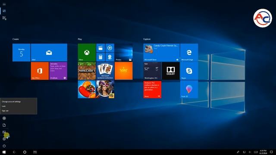This screenshot has width=276, height=155.
Task: Launch the Minecraft tile
Action: [87, 71]
